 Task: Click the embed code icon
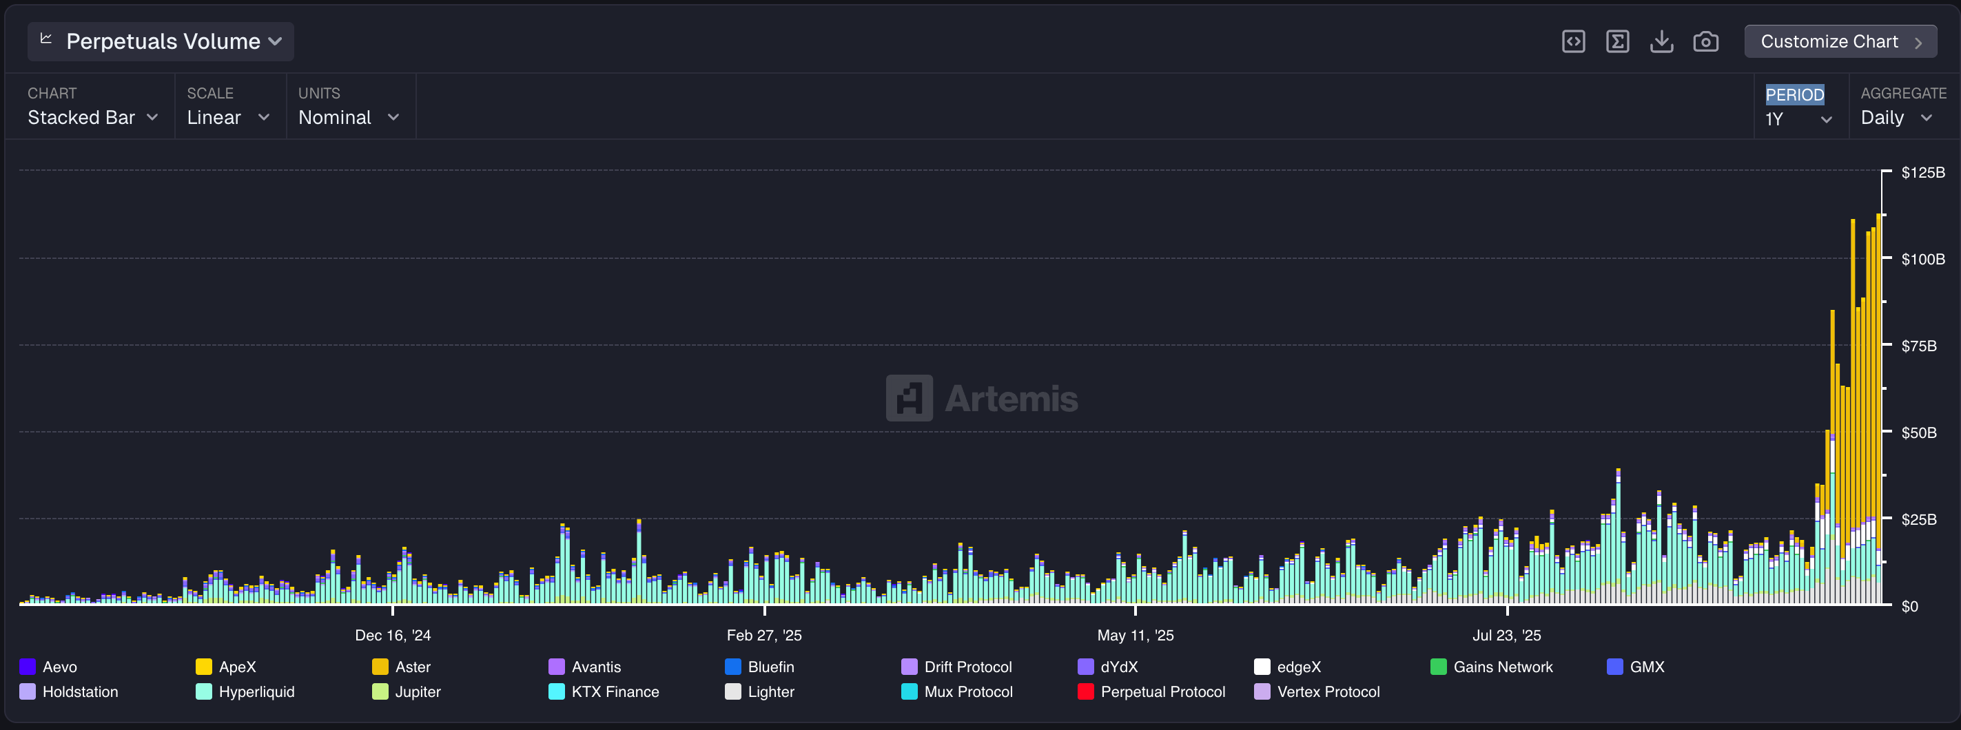click(x=1573, y=41)
